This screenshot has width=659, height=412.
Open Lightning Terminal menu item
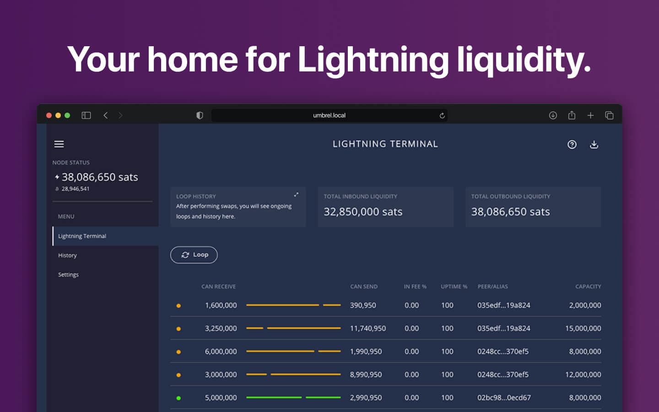tap(106, 236)
